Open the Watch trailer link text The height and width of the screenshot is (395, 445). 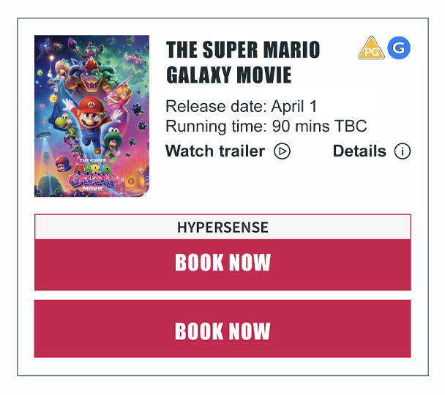point(215,151)
